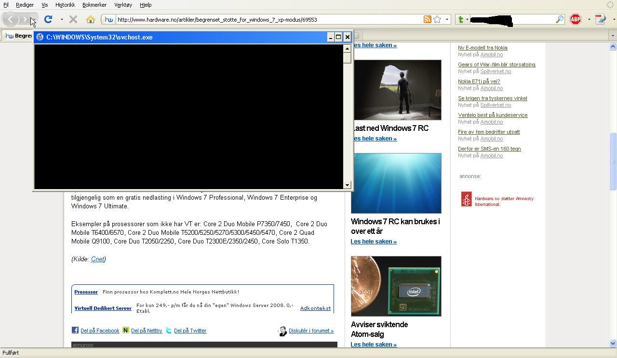Bookmark this page with the star icon
This screenshot has height=358, width=617.
click(437, 19)
